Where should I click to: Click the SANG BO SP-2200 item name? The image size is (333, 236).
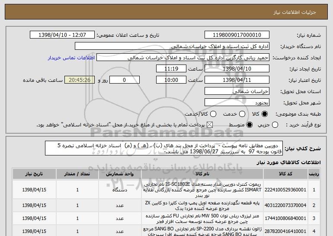pyautogui.click(x=202, y=232)
